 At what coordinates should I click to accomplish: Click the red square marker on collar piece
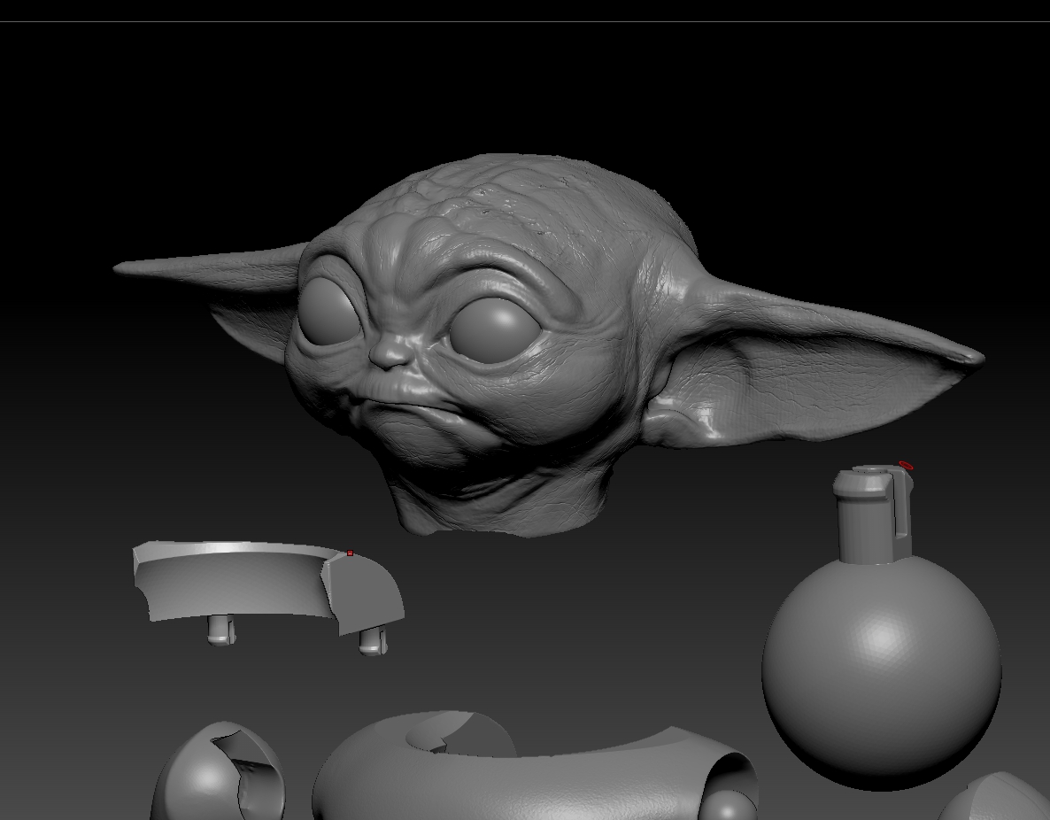pos(350,553)
